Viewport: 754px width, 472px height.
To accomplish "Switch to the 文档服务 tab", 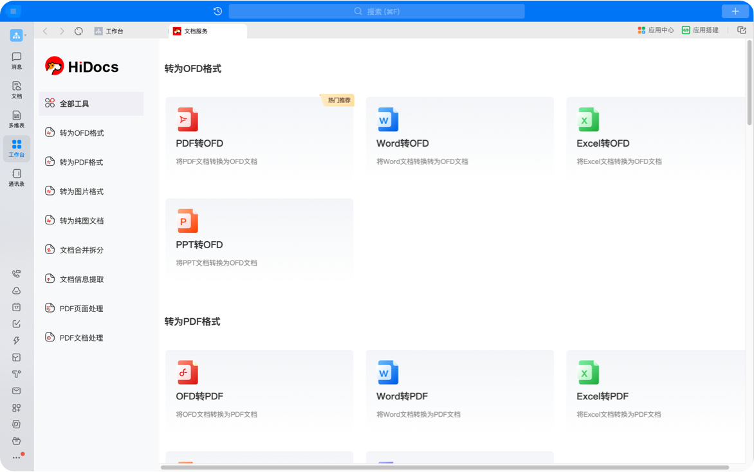I will [x=208, y=32].
